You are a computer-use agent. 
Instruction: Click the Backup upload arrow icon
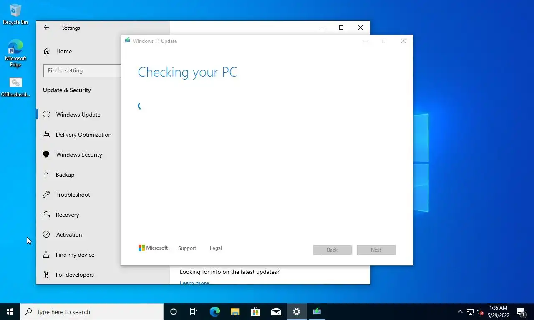click(46, 174)
